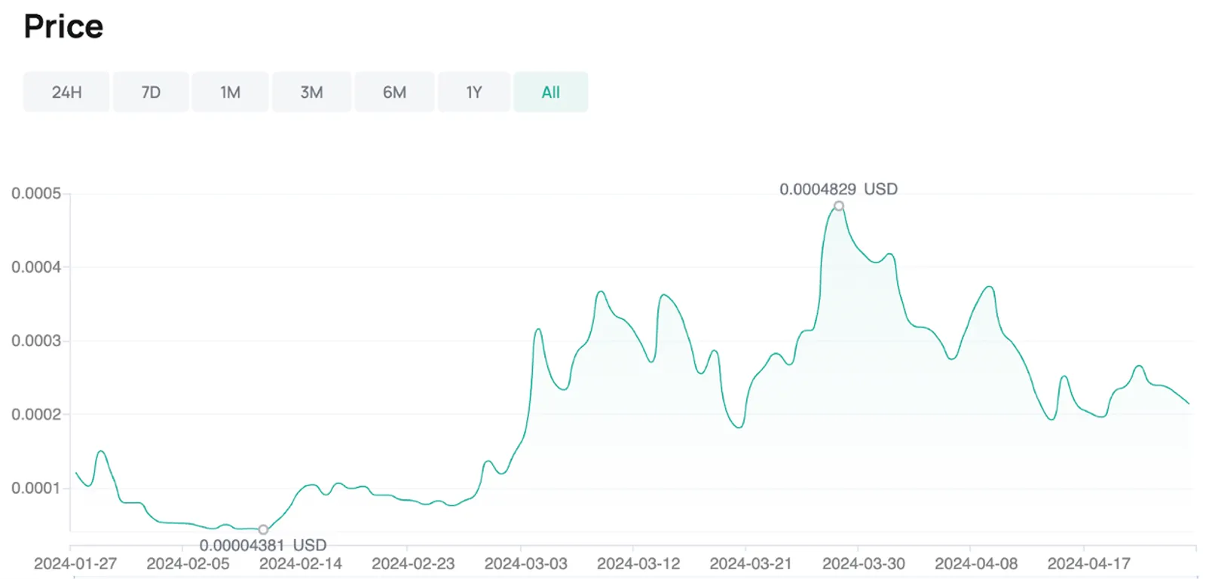This screenshot has height=579, width=1206.
Task: Click date label 2024-03-30
Action: click(x=864, y=564)
